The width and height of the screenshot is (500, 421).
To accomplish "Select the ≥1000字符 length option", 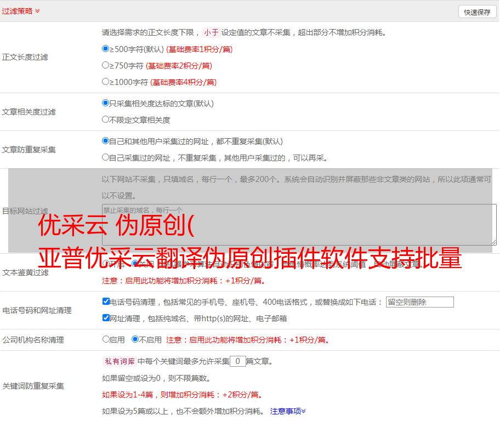I will pyautogui.click(x=106, y=81).
